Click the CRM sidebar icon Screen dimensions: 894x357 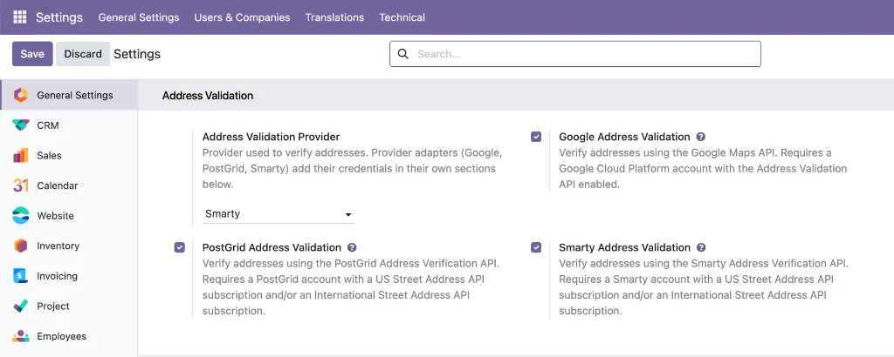(21, 125)
